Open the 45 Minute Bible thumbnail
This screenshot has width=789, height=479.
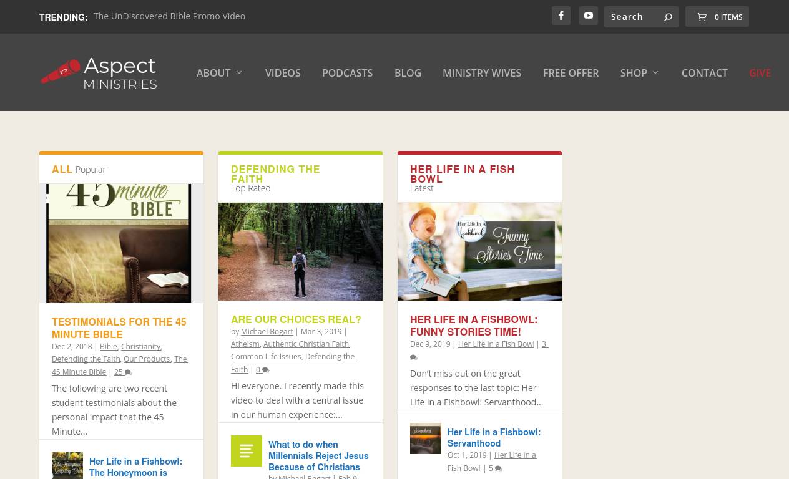121,243
